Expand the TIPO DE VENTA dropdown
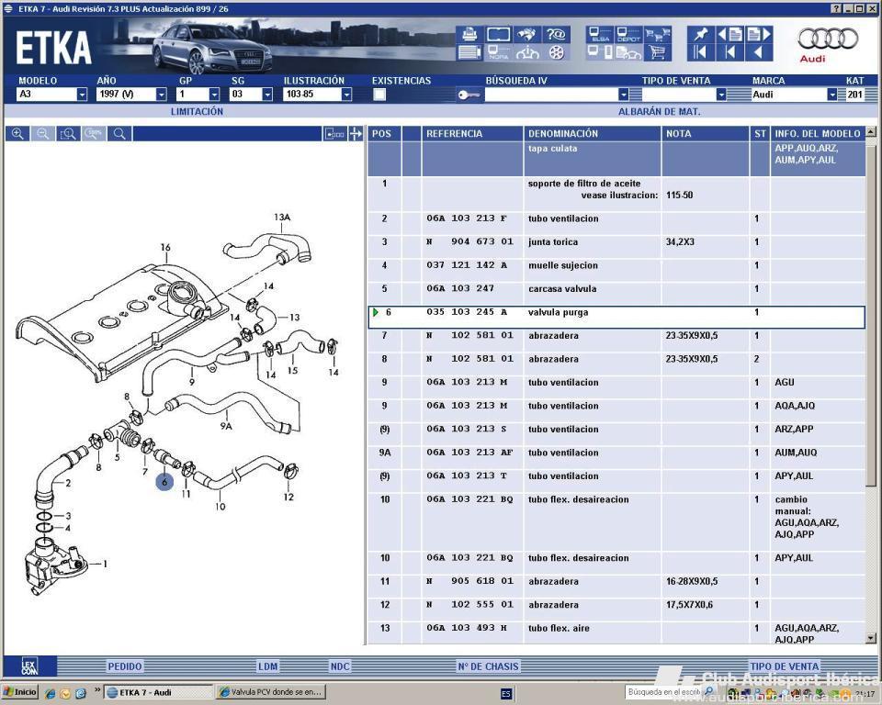The image size is (882, 705). [721, 95]
